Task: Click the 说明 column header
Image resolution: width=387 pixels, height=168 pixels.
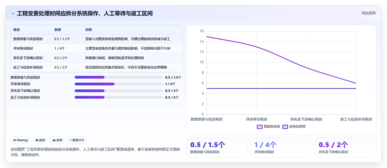Action: tap(88, 30)
